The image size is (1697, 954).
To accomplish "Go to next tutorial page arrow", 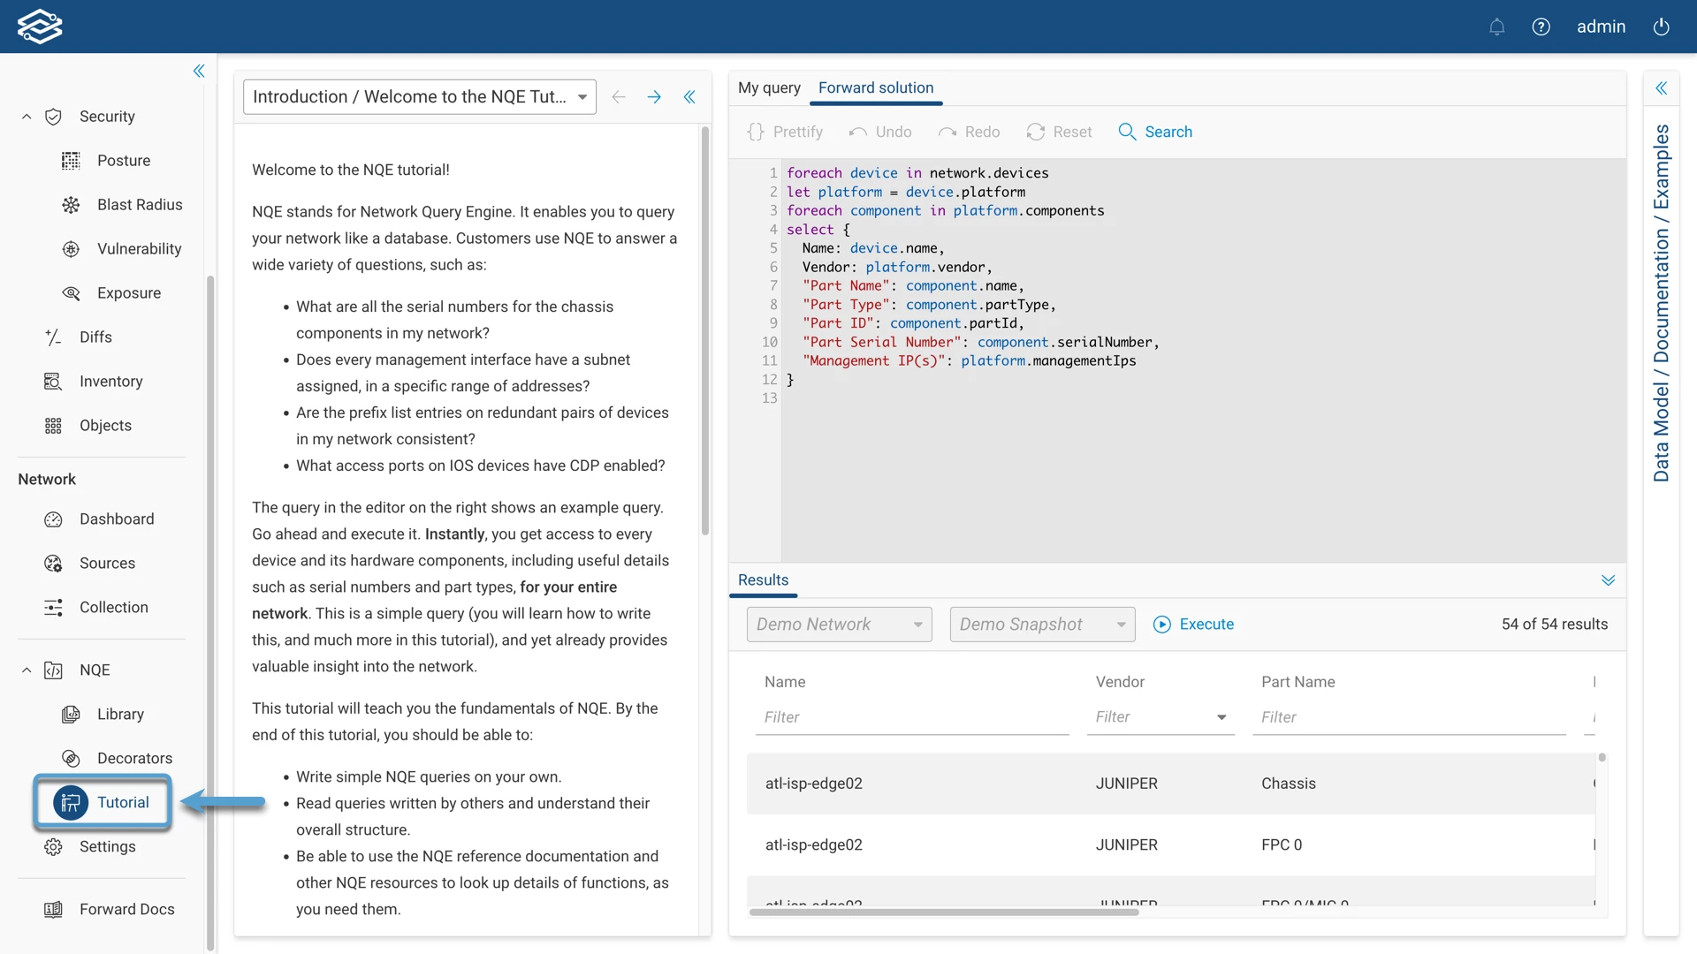I will pos(654,97).
